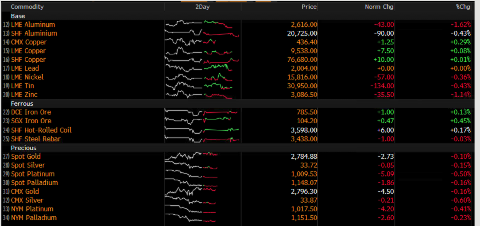Image resolution: width=480 pixels, height=226 pixels.
Task: Select NYM Palladium price 1,151.50
Action: pyautogui.click(x=304, y=218)
